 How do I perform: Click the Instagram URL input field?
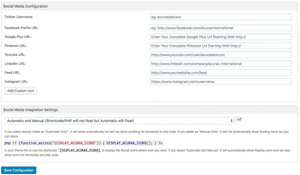220,82
